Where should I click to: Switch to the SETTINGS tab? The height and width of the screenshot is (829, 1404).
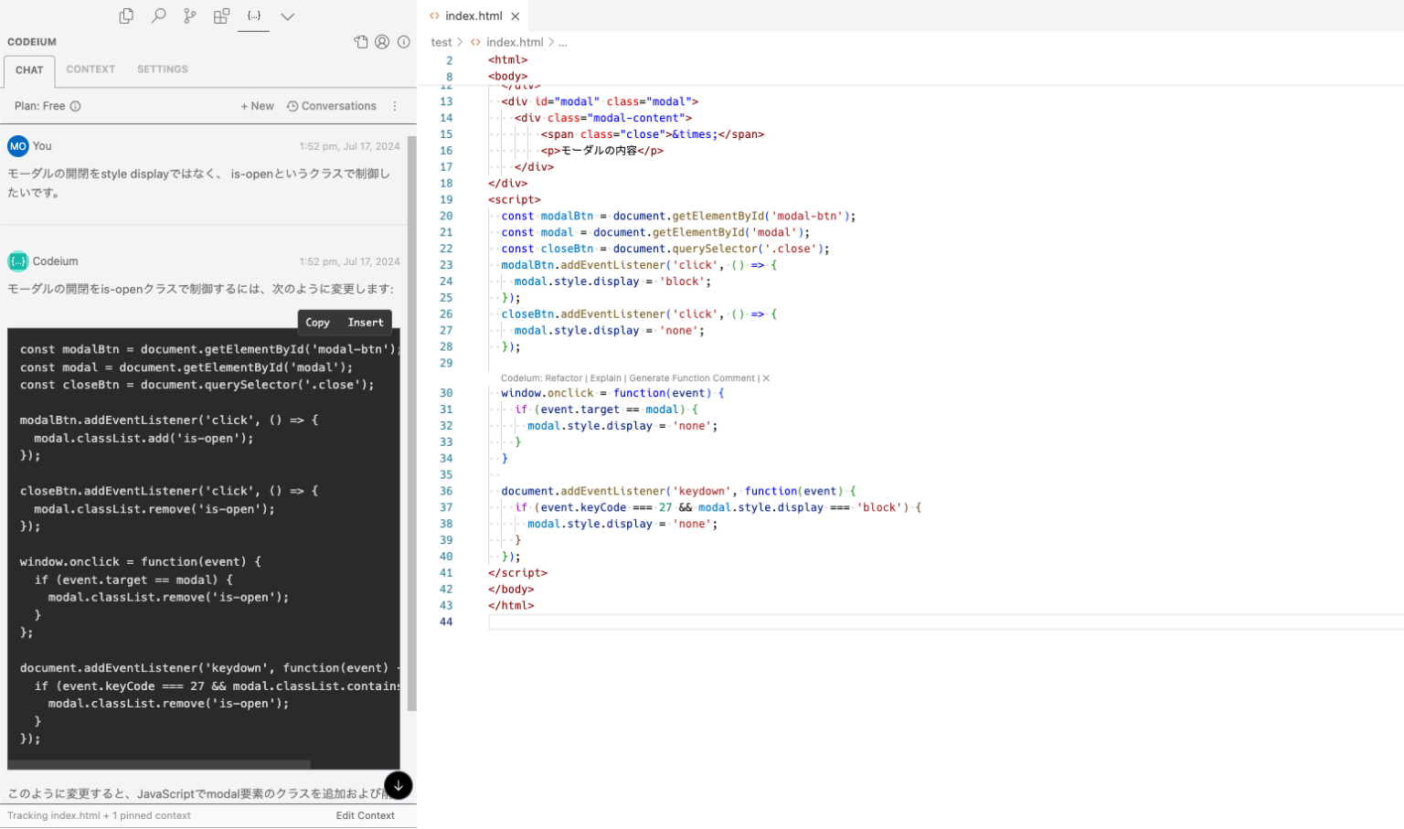(162, 69)
